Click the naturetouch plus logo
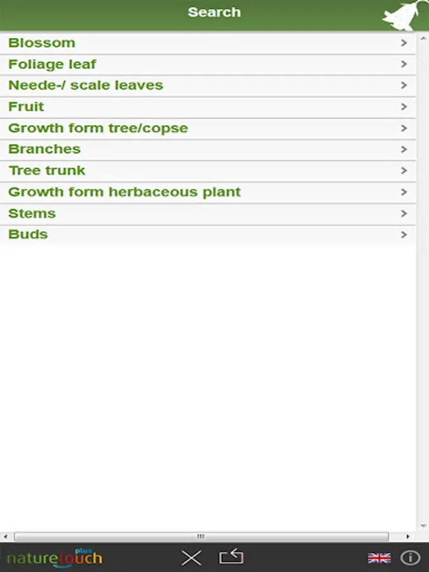The width and height of the screenshot is (429, 572). (55, 558)
